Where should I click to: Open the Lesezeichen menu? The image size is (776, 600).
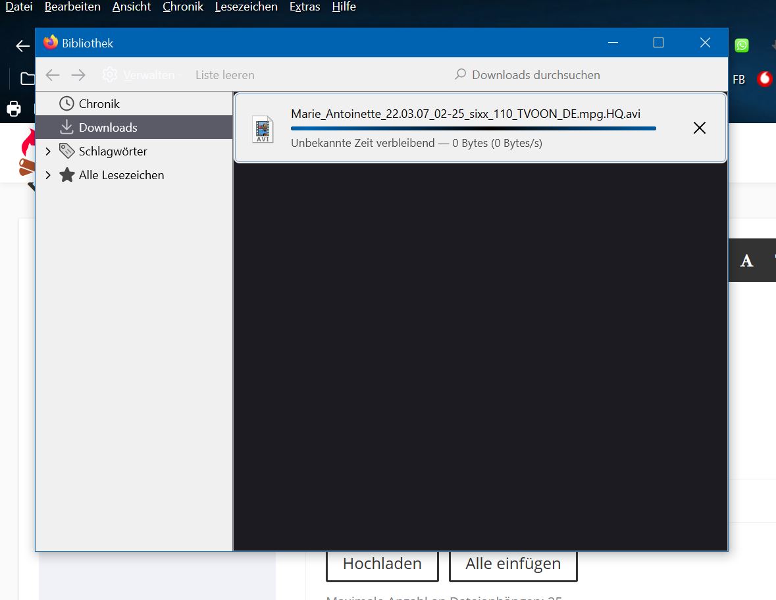[x=246, y=7]
